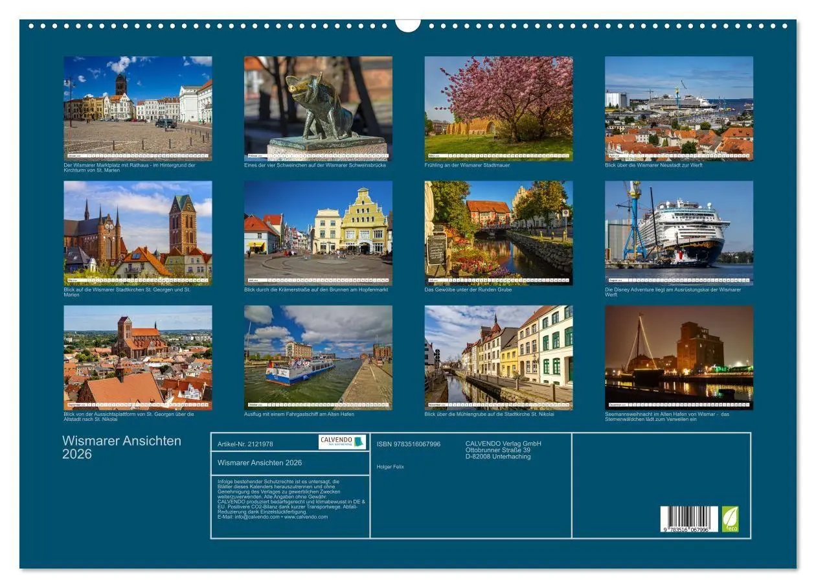
Task: Click the 'Artikel-Nr. 2121978' text
Action: [x=245, y=444]
